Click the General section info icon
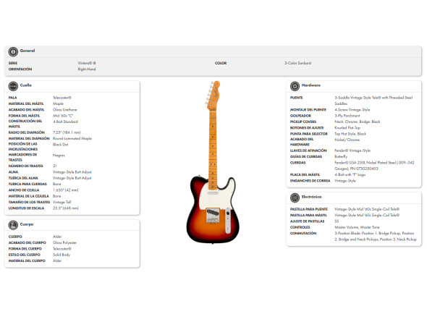 pyautogui.click(x=13, y=51)
